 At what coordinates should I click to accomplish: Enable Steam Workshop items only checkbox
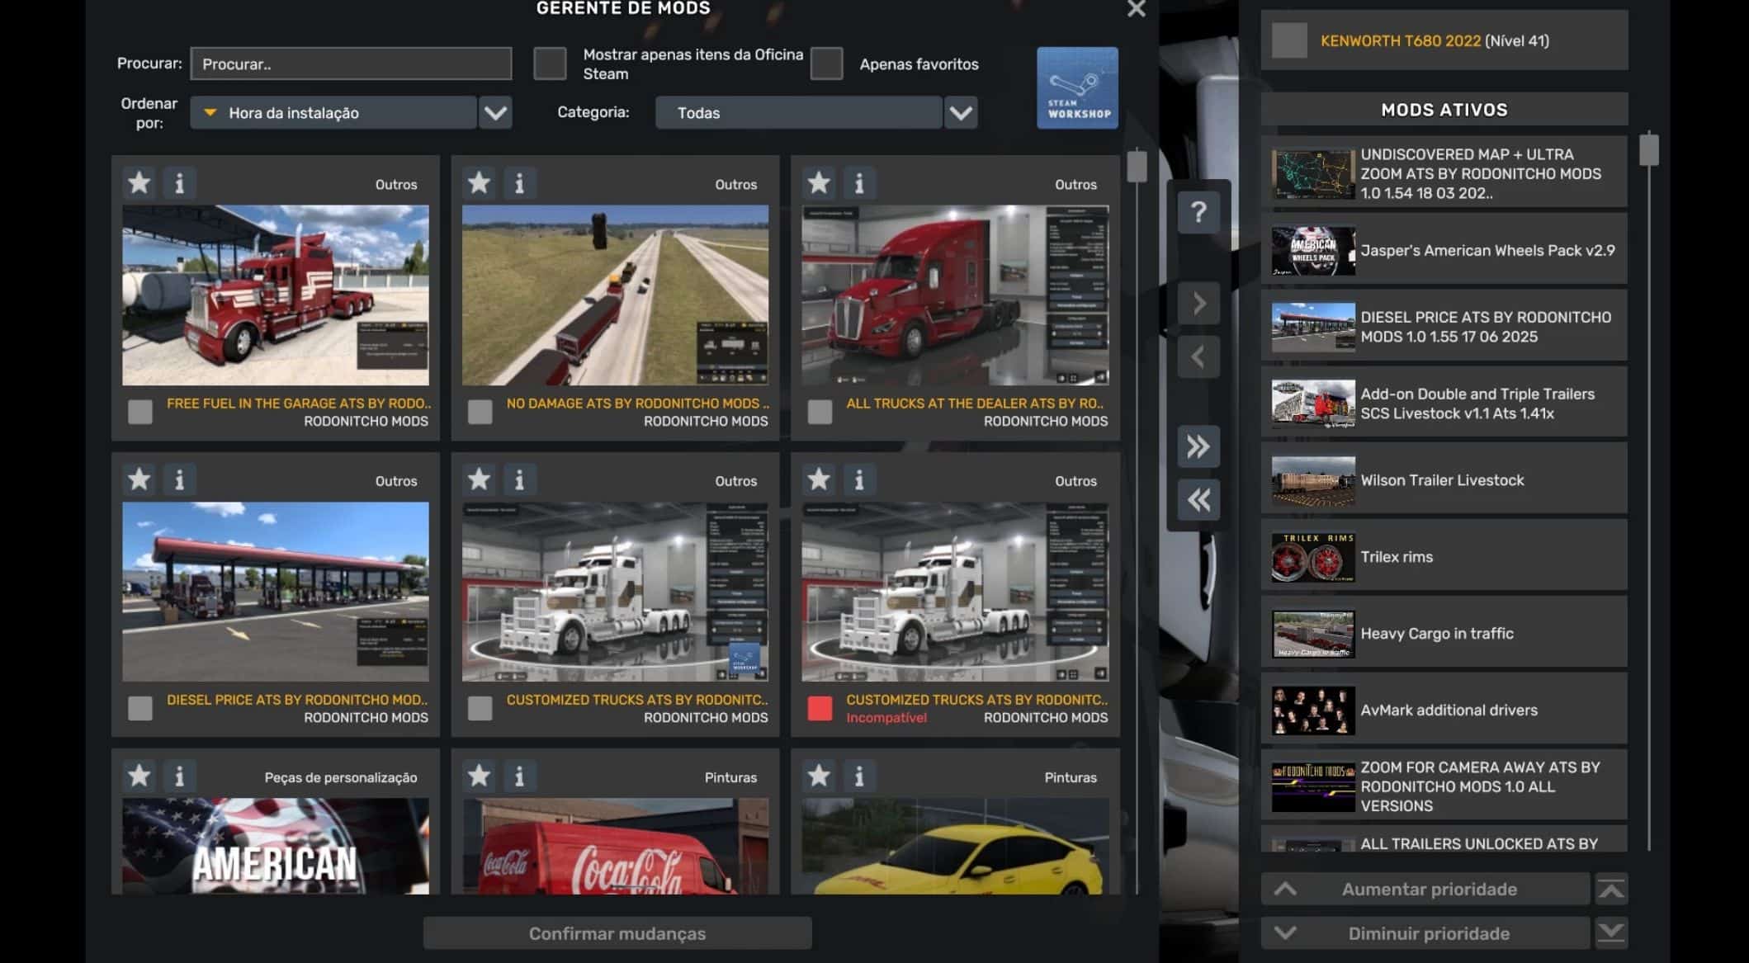point(550,64)
